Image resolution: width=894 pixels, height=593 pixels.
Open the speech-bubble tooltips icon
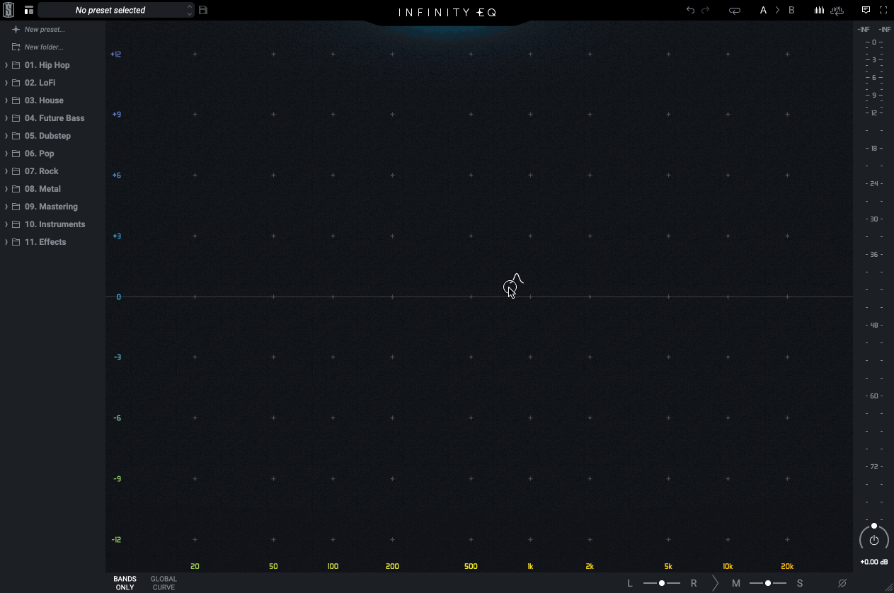click(x=866, y=10)
